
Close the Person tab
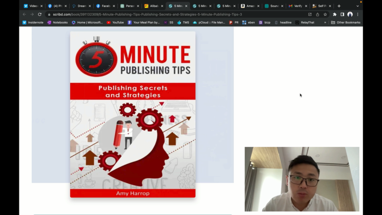[138, 6]
